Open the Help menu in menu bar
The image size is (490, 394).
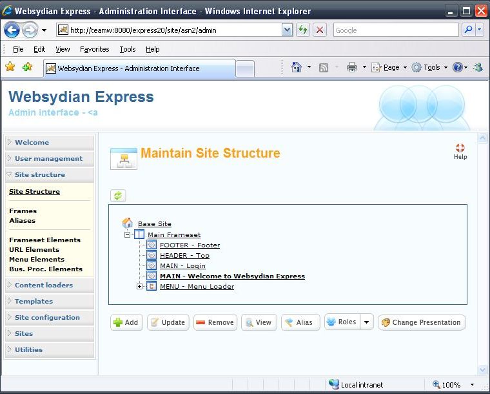click(x=153, y=49)
